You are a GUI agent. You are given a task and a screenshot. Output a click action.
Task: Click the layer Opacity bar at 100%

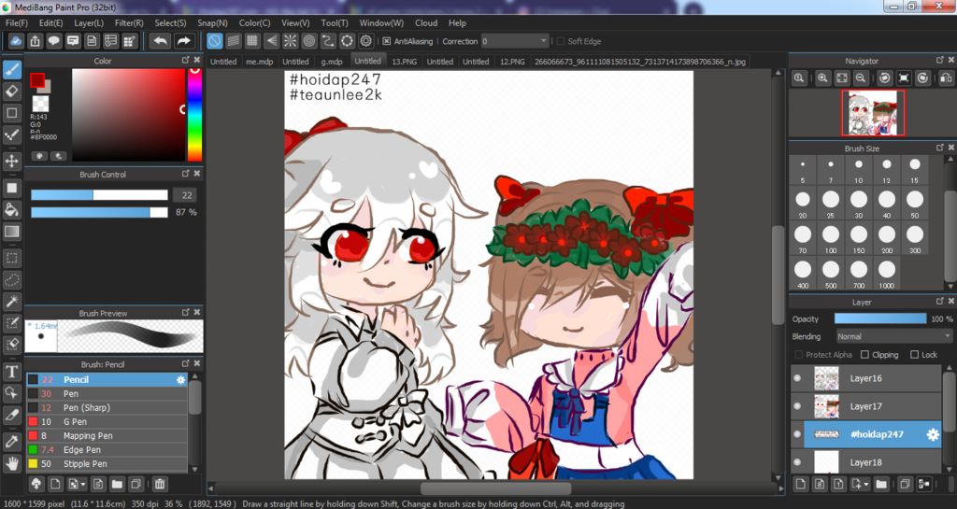point(880,318)
